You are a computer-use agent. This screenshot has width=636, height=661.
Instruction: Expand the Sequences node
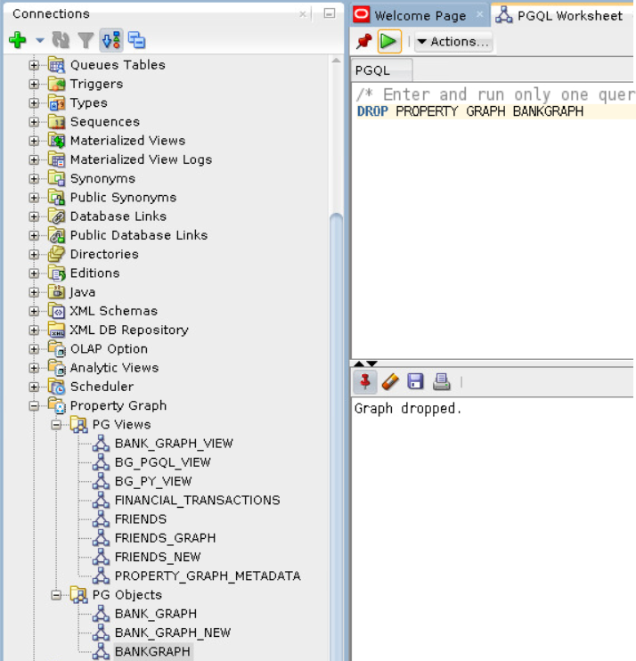[34, 122]
